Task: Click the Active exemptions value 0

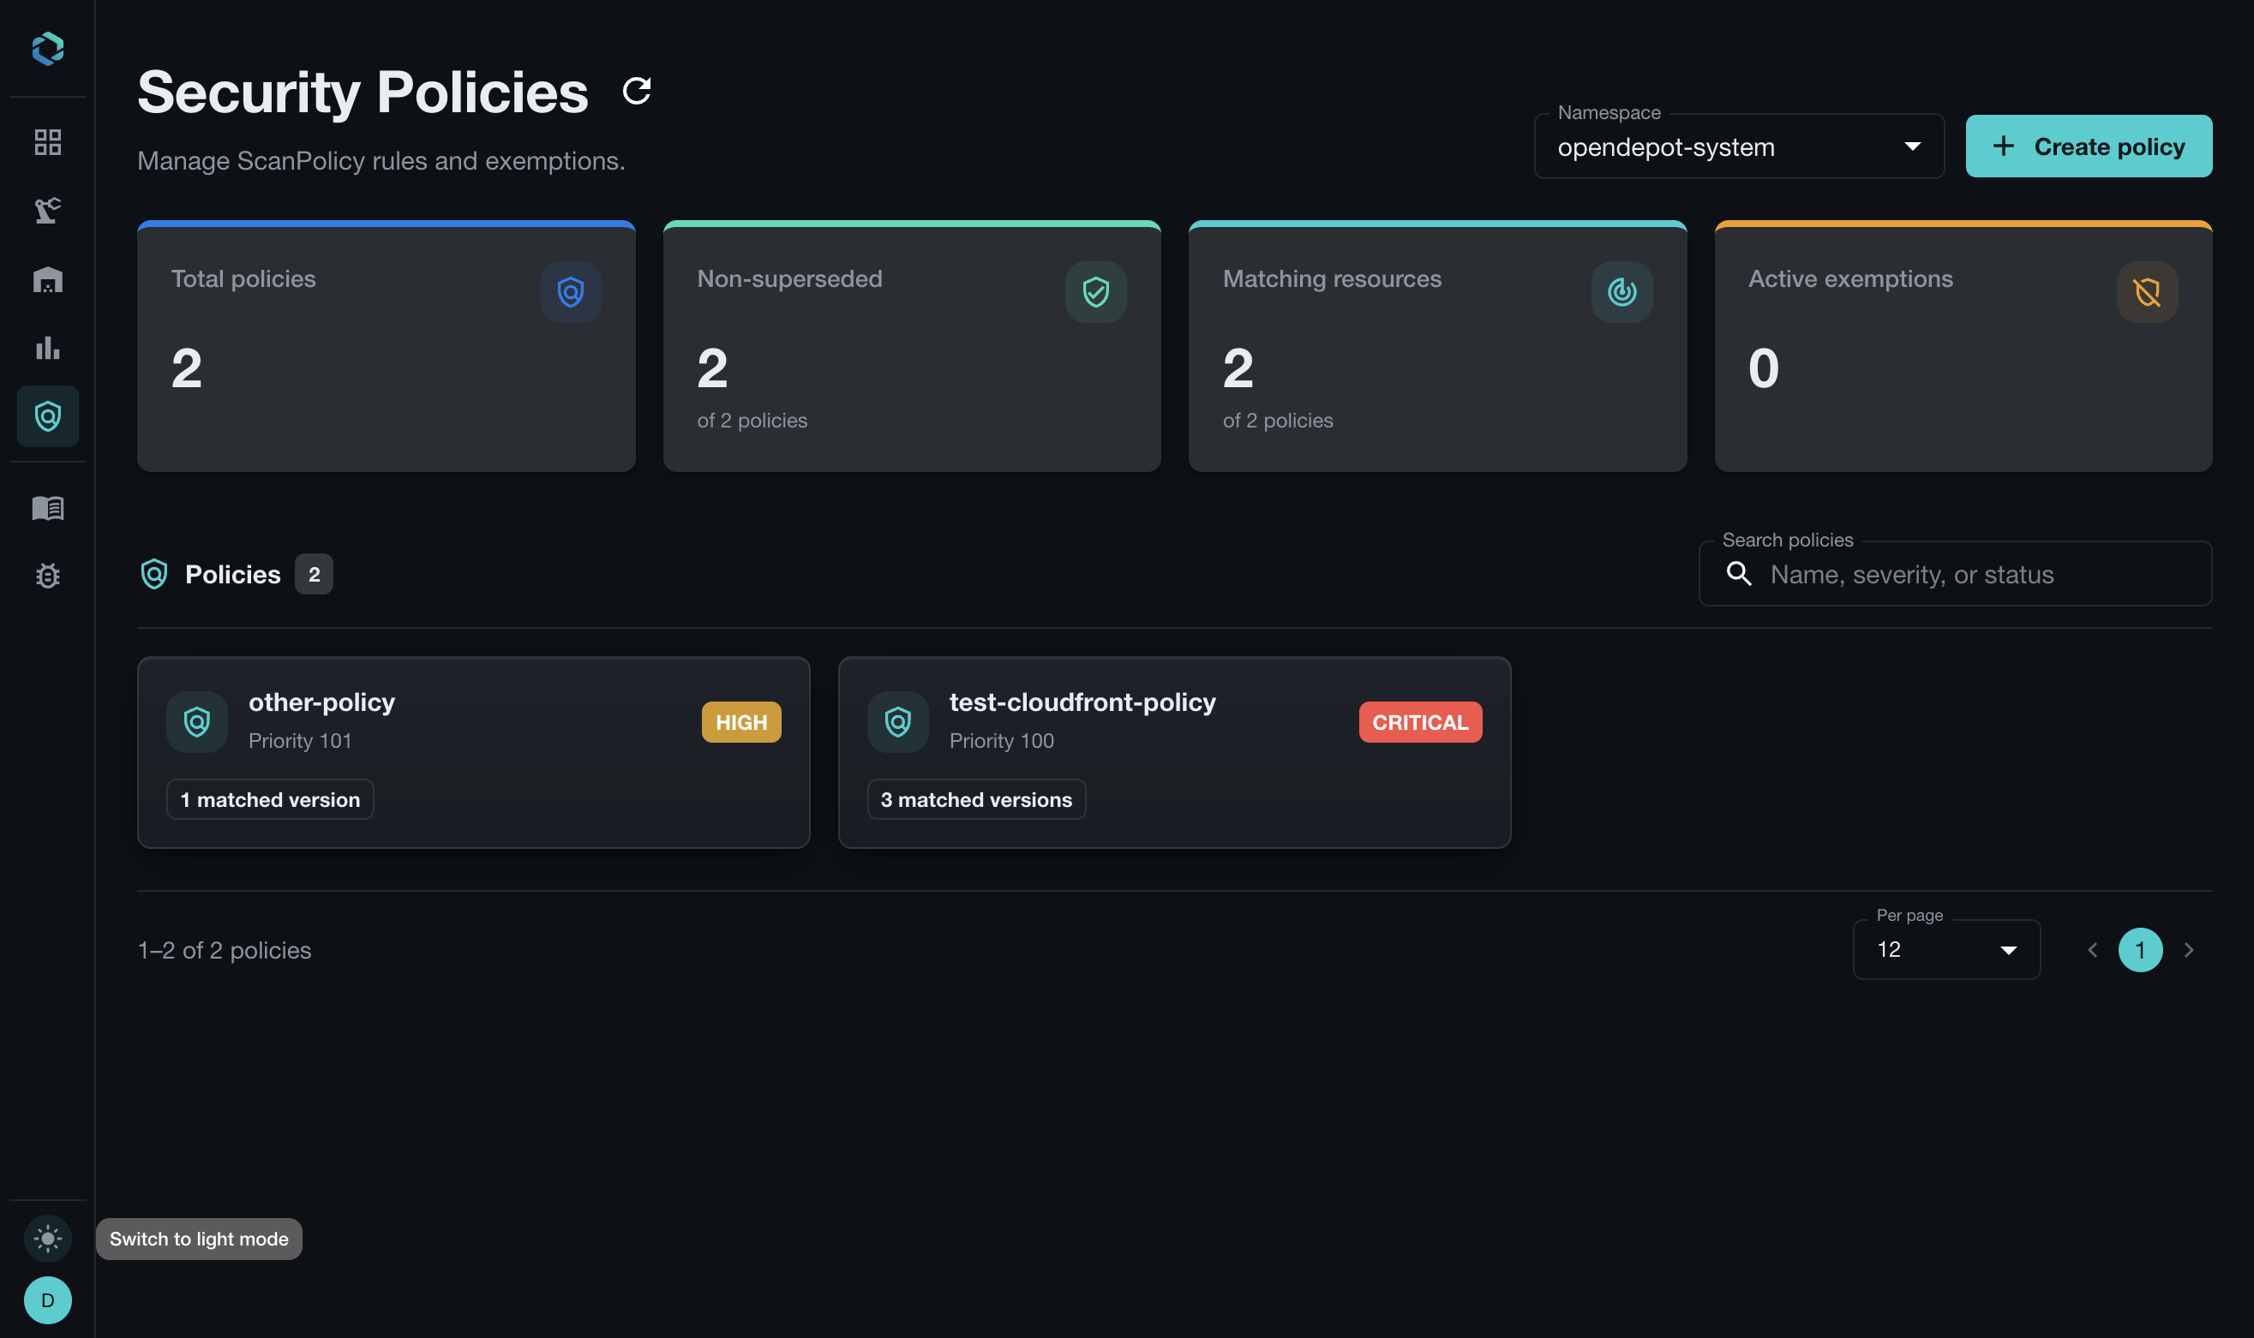Action: tap(1763, 367)
